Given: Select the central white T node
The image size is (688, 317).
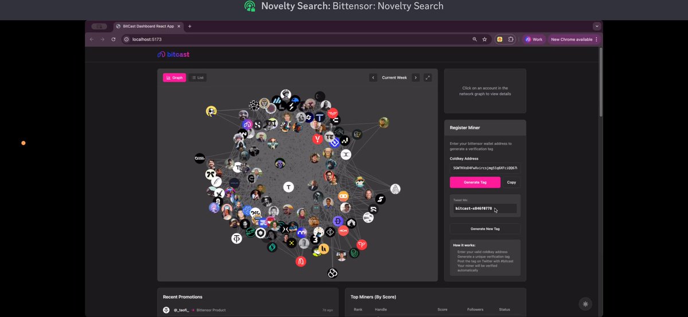Looking at the screenshot, I should (x=289, y=187).
